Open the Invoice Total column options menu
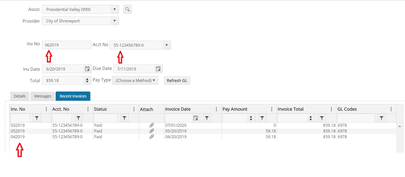 pyautogui.click(x=331, y=109)
